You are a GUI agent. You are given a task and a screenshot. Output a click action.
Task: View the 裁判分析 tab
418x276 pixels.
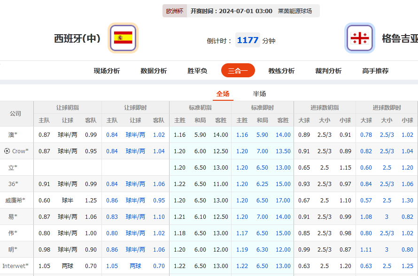[328, 70]
